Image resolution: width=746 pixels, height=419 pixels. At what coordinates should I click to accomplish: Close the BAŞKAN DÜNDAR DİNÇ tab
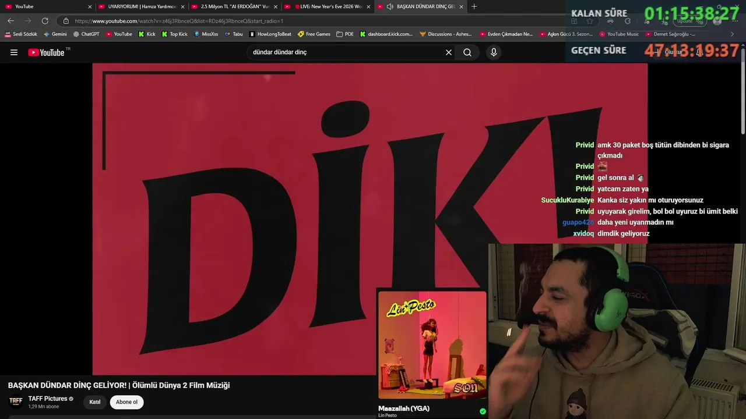click(462, 6)
